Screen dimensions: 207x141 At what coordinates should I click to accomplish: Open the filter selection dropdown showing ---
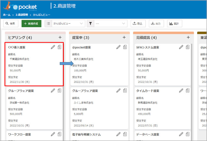pyautogui.click(x=111, y=24)
